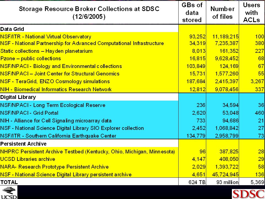Select file count 7,235,387
The image size is (265, 199).
tap(227, 43)
